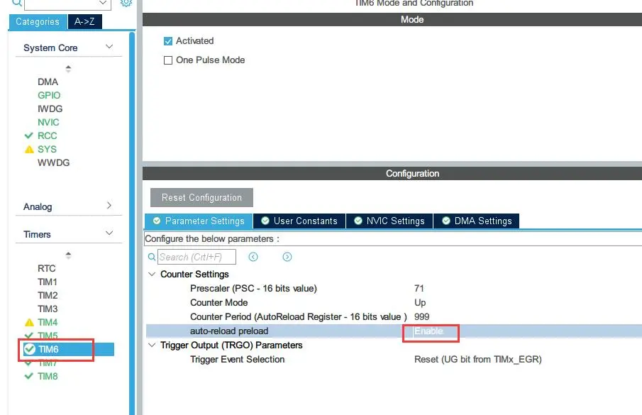Image resolution: width=642 pixels, height=415 pixels.
Task: Click the yellow warning icon beside SYS
Action: (x=29, y=149)
